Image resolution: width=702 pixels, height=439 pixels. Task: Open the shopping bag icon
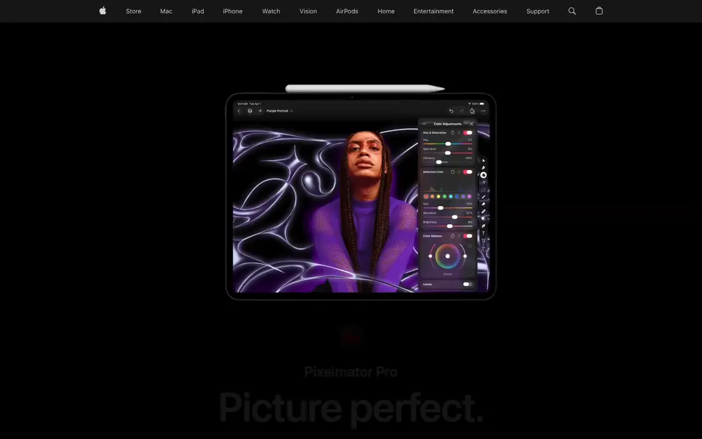tap(599, 11)
